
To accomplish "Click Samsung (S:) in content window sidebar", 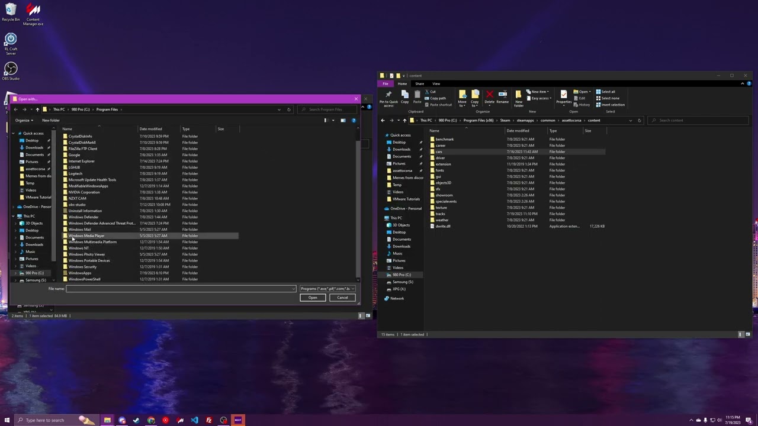I will tap(402, 282).
